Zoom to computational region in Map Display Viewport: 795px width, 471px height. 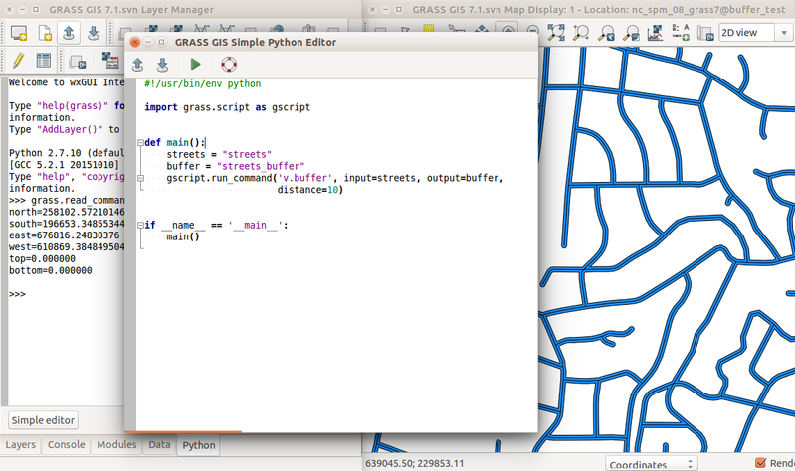pos(581,33)
